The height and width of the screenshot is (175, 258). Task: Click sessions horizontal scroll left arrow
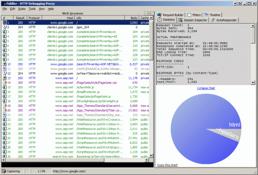3,160
